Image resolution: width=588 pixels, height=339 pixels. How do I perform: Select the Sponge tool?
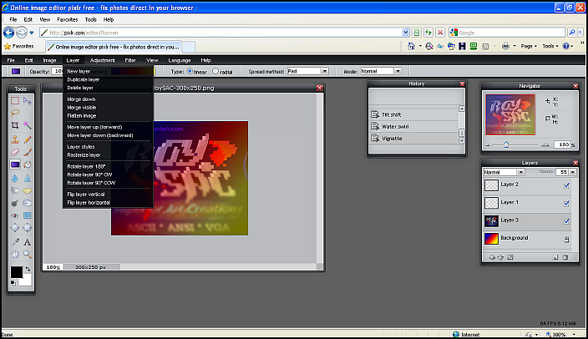pos(28,190)
